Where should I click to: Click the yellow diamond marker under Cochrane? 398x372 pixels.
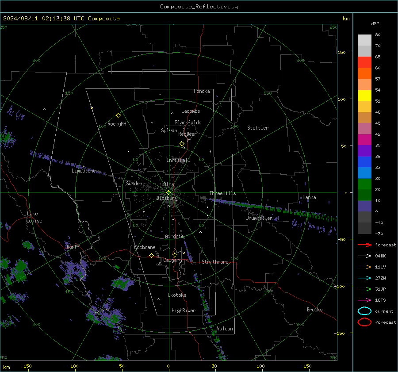tap(151, 255)
